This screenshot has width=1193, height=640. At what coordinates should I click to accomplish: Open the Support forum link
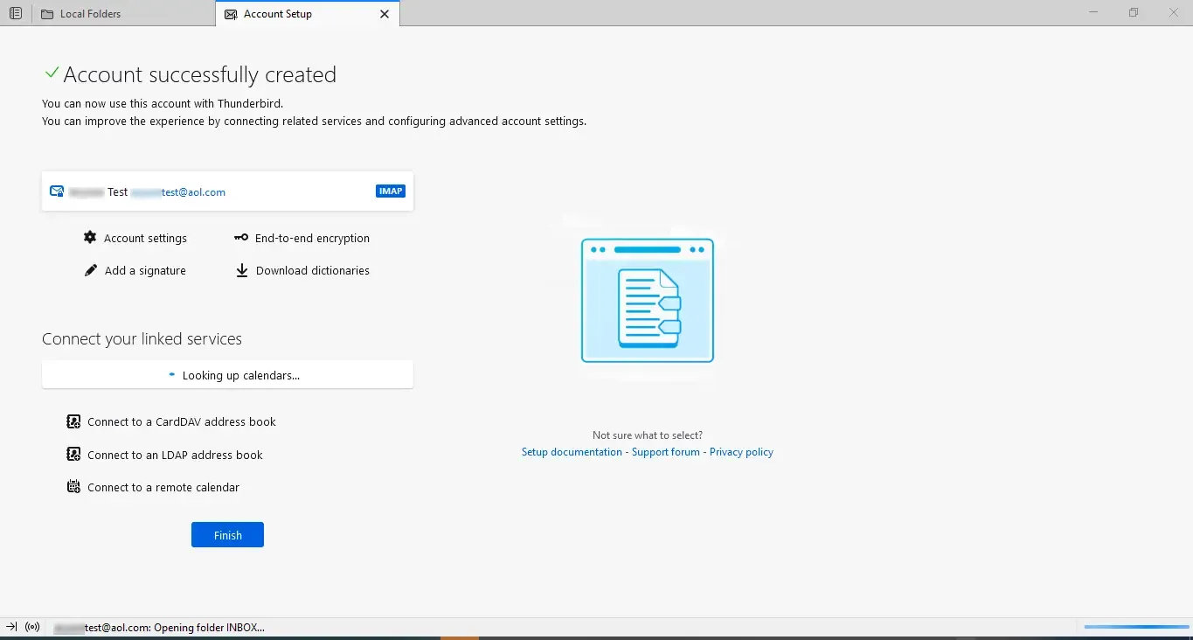pyautogui.click(x=666, y=452)
